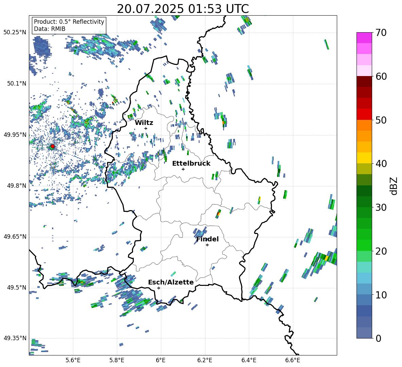Click the 6.4°E longitude label
The width and height of the screenshot is (402, 367).
[249, 360]
